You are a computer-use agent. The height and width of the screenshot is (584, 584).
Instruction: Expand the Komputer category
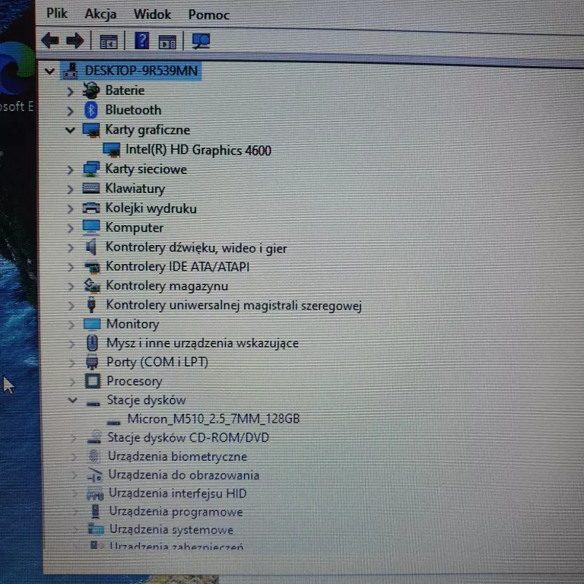(71, 228)
